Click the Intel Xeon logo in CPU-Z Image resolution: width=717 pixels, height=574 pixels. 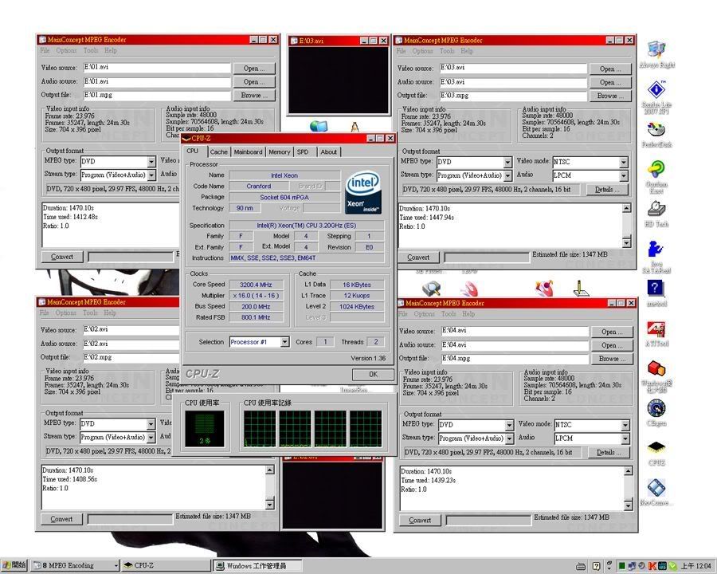point(363,192)
